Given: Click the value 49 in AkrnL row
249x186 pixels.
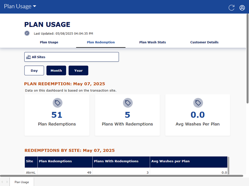Looking at the screenshot, I should point(89,172).
